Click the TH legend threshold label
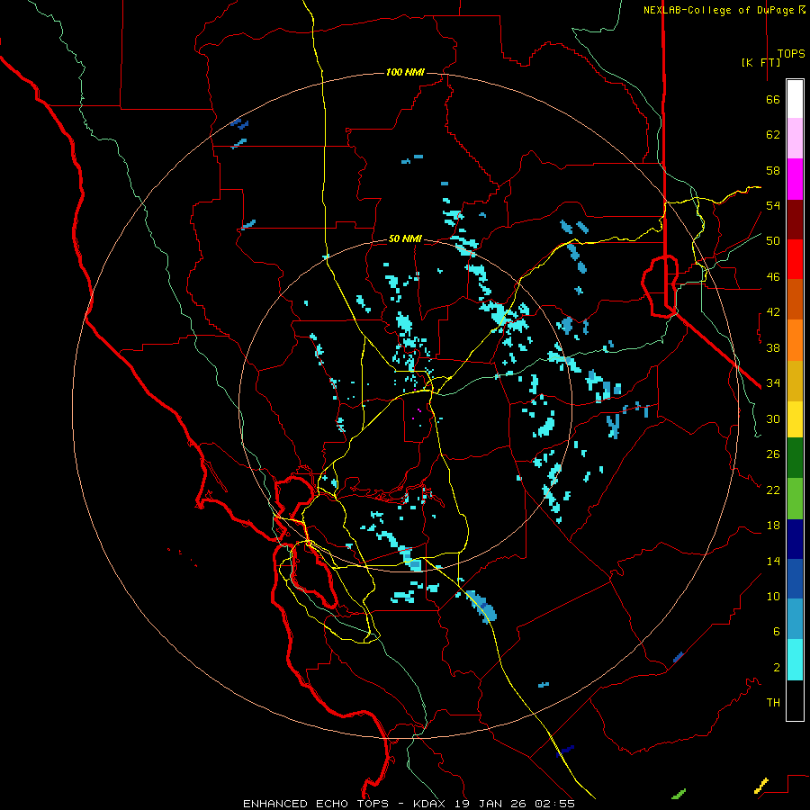 [773, 703]
